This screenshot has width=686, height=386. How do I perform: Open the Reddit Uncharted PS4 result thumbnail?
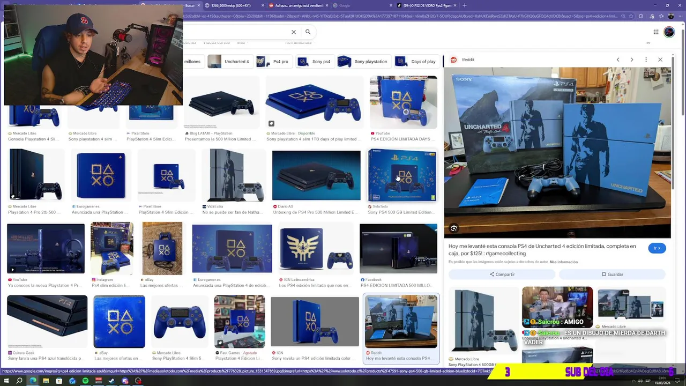point(401,323)
